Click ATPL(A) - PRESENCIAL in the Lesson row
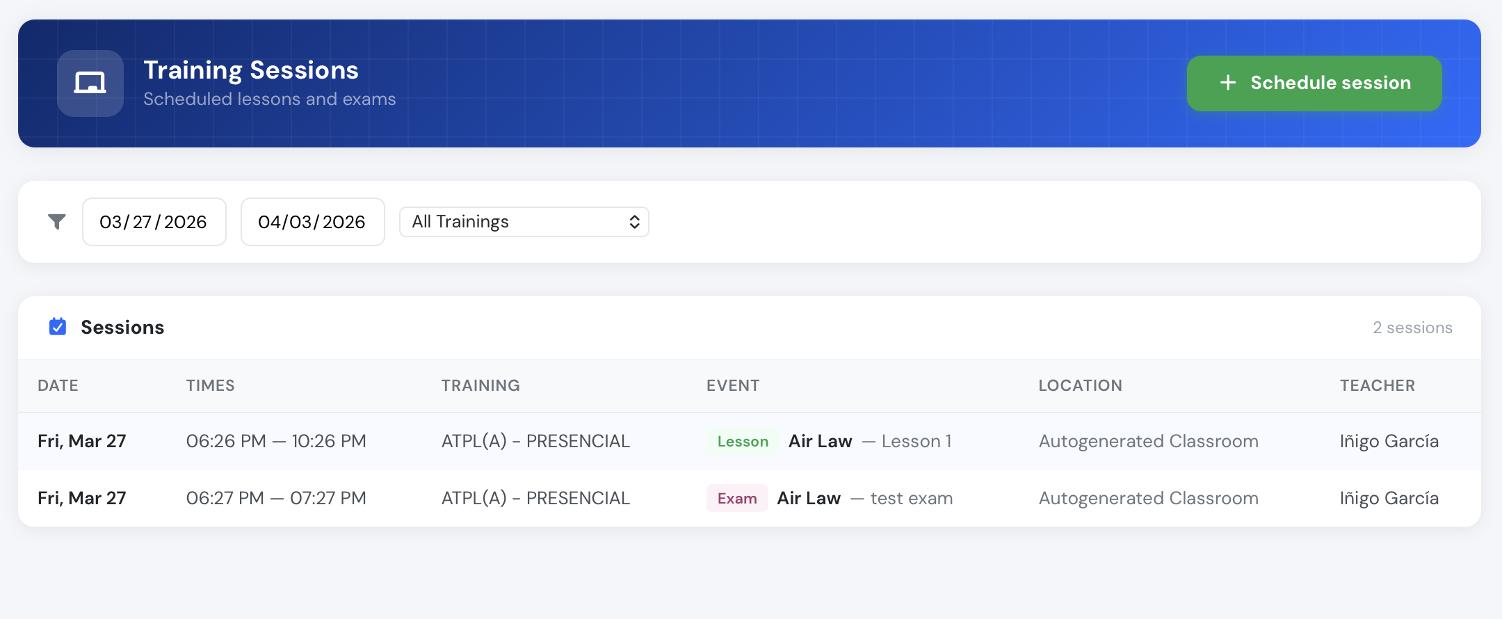 click(535, 441)
